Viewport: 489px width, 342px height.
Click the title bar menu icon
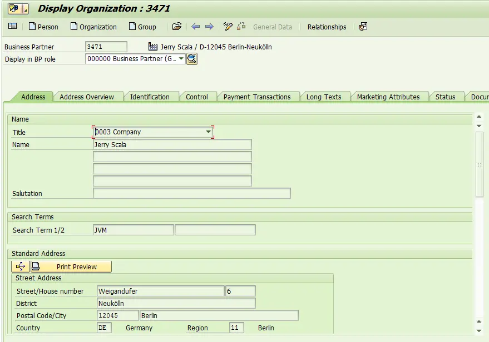pos(18,9)
